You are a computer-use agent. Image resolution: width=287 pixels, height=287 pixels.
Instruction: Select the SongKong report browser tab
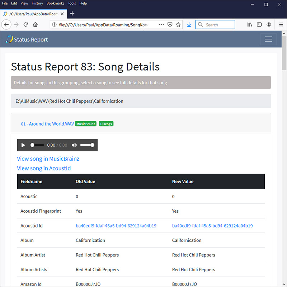click(x=34, y=14)
